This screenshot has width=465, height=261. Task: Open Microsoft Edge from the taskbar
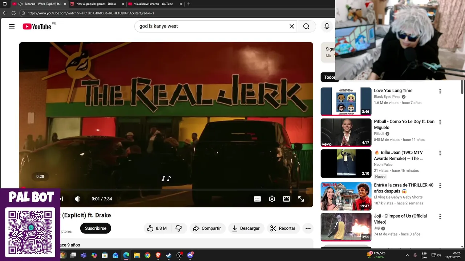pos(126,255)
